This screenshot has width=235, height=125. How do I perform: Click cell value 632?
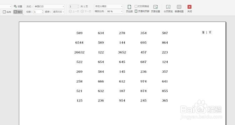point(101,91)
